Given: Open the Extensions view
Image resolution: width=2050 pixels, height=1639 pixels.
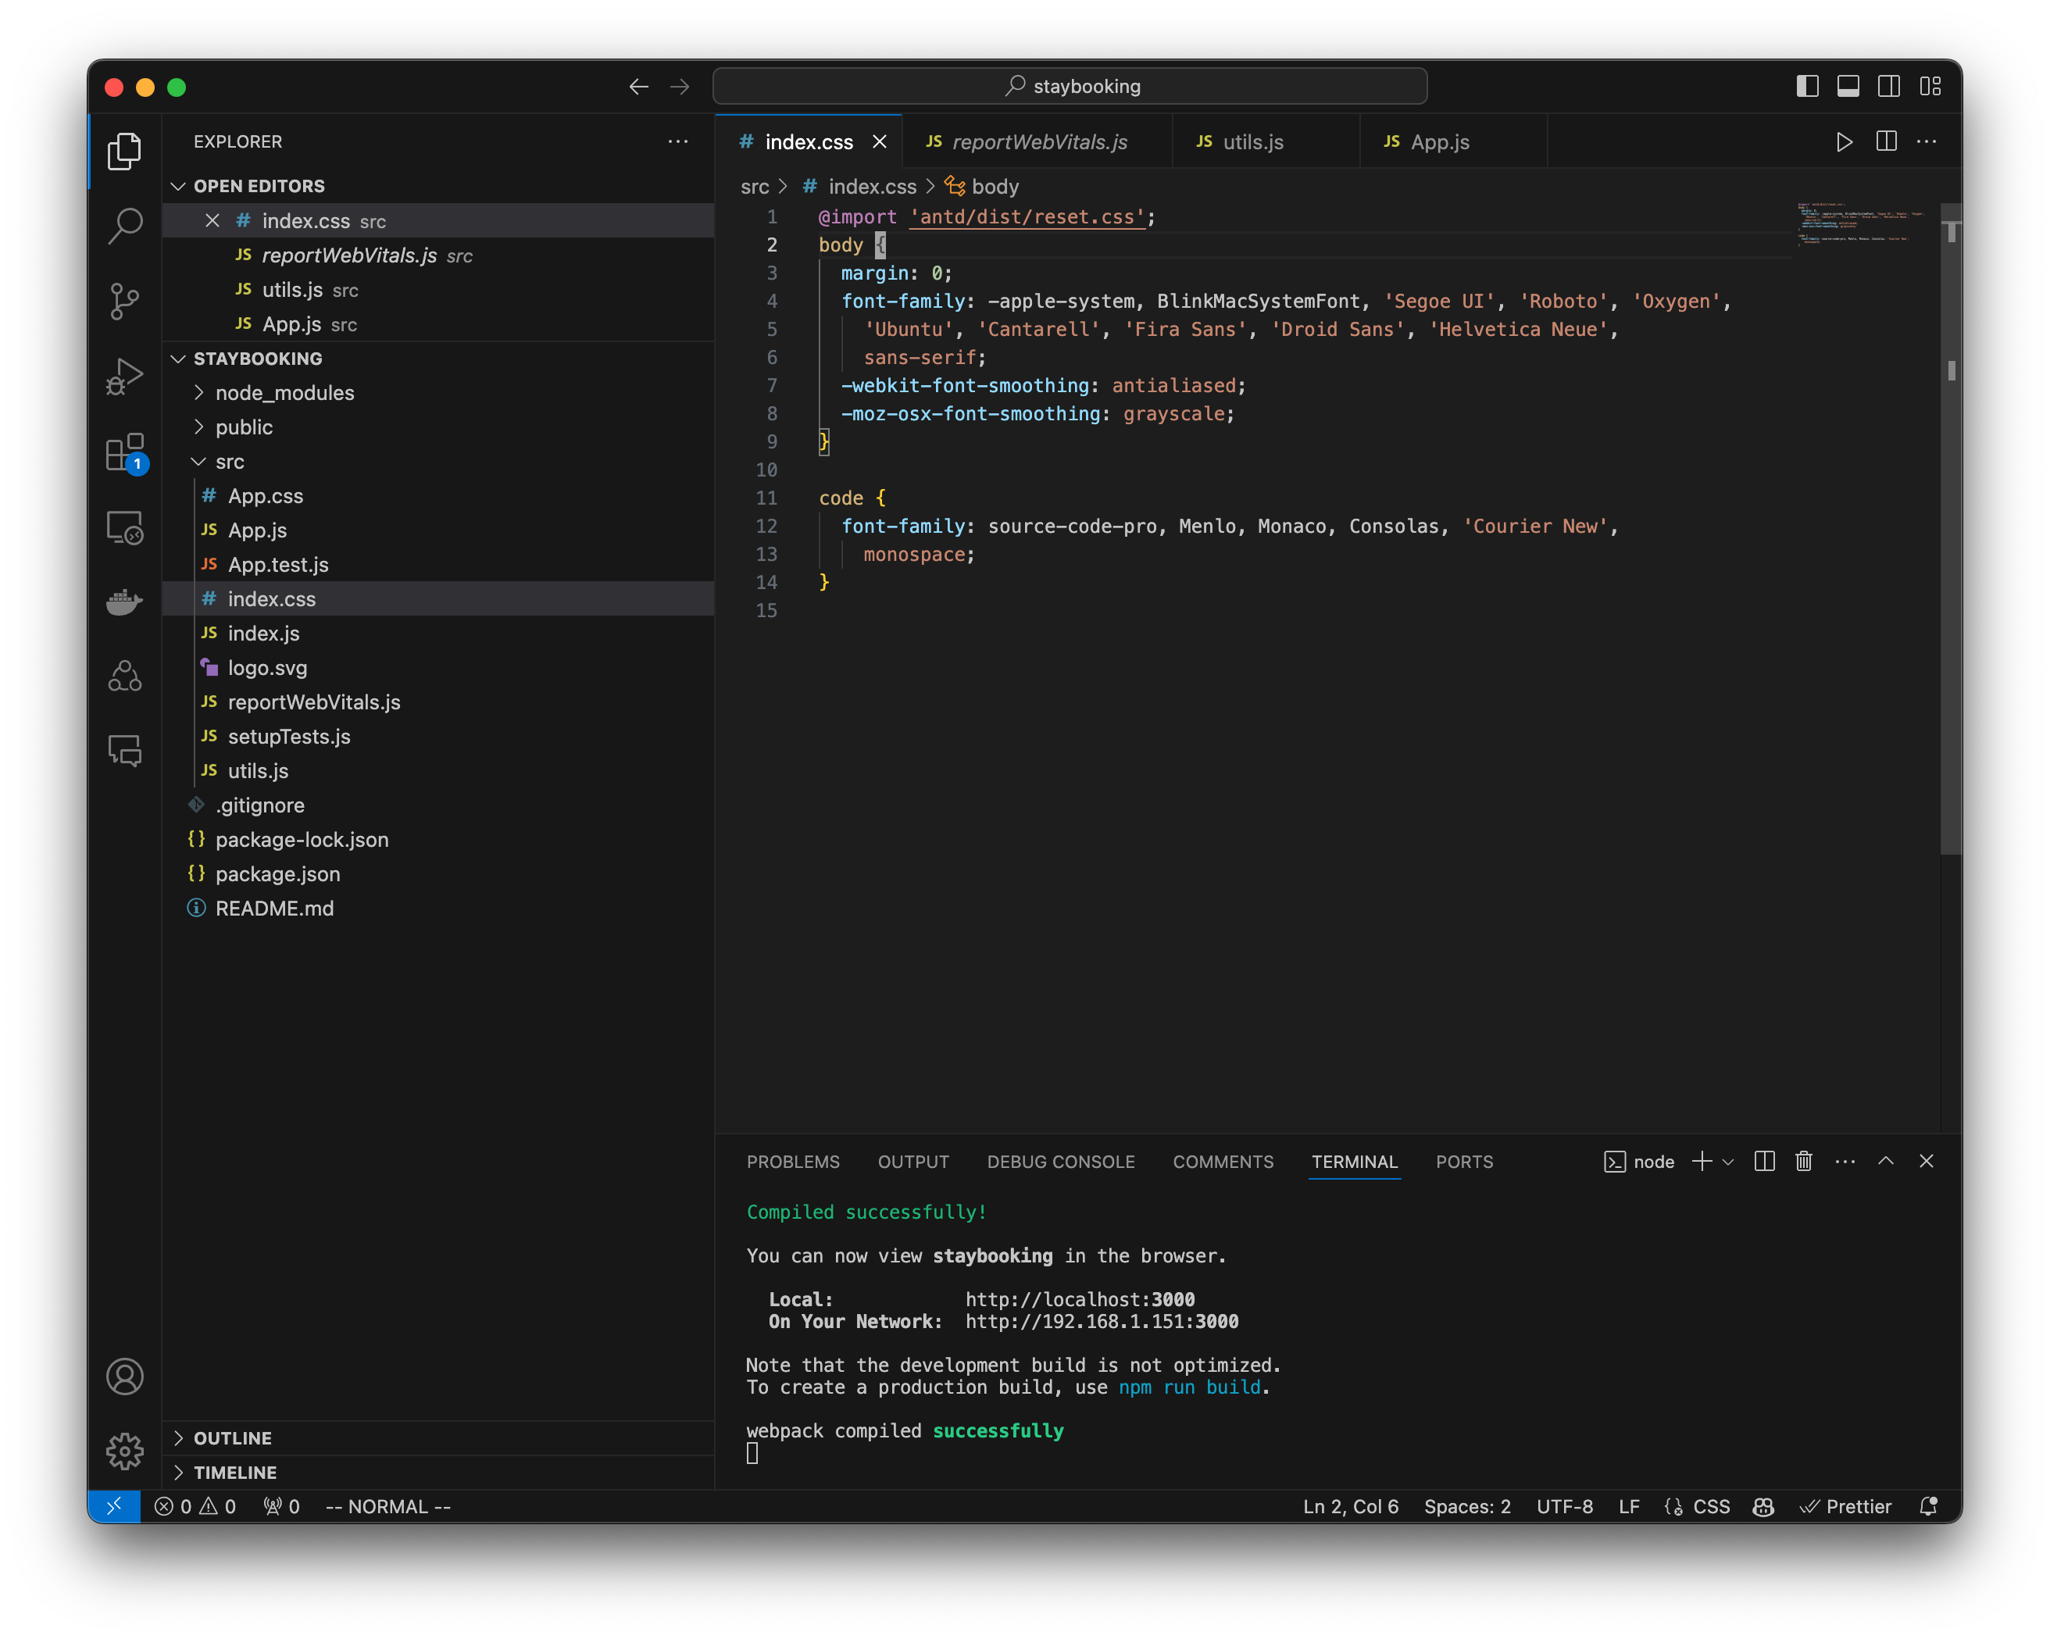Looking at the screenshot, I should coord(124,453).
